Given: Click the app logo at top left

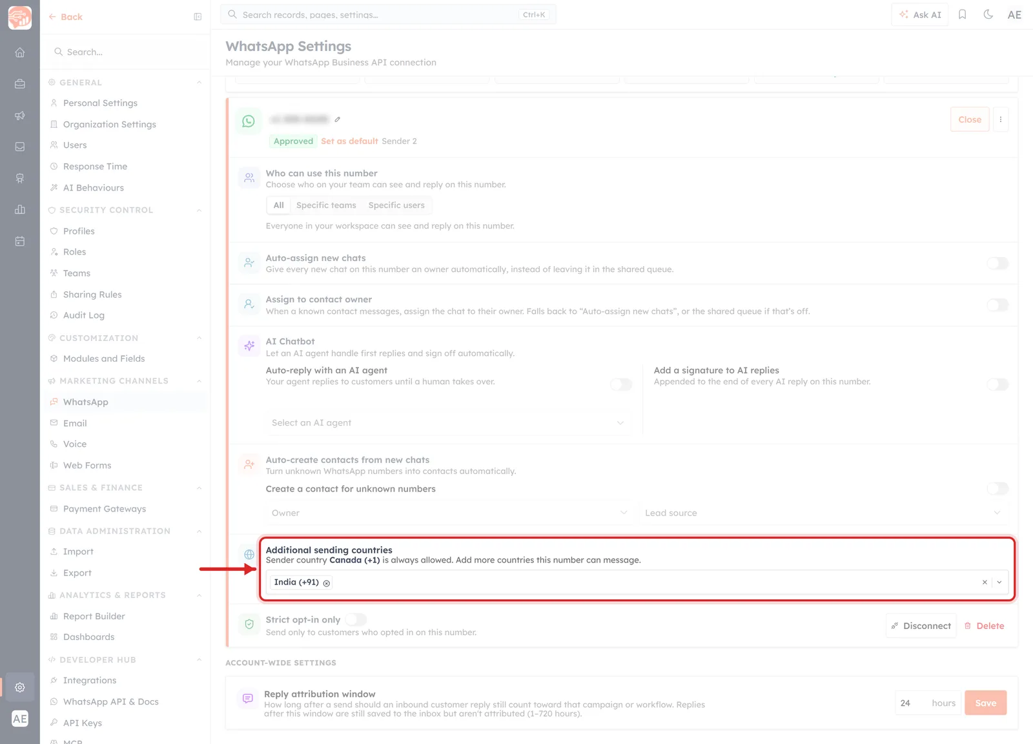Looking at the screenshot, I should [x=20, y=17].
